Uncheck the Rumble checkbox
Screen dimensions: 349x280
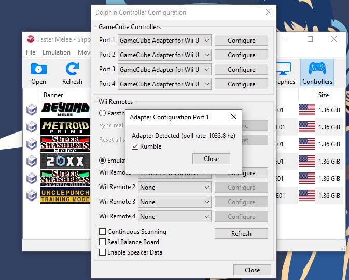point(135,146)
